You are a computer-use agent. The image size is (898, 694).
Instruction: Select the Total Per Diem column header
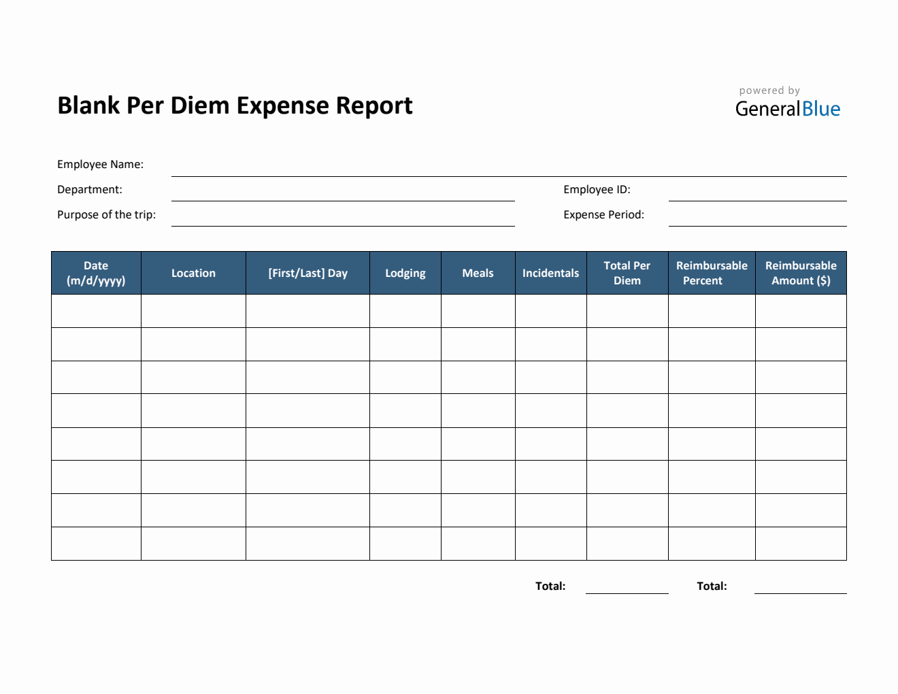(x=627, y=272)
